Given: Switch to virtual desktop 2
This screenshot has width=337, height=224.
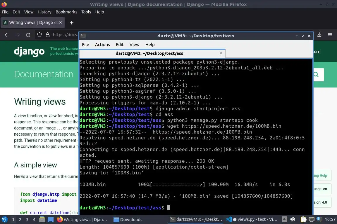Looking at the screenshot, I should 20,220.
